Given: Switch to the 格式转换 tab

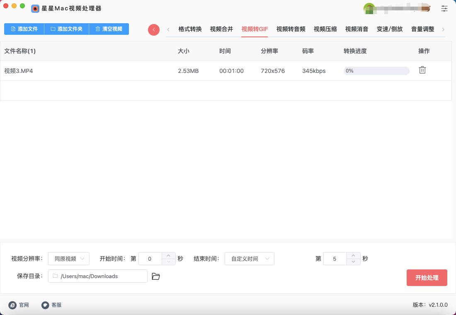Looking at the screenshot, I should click(x=190, y=29).
